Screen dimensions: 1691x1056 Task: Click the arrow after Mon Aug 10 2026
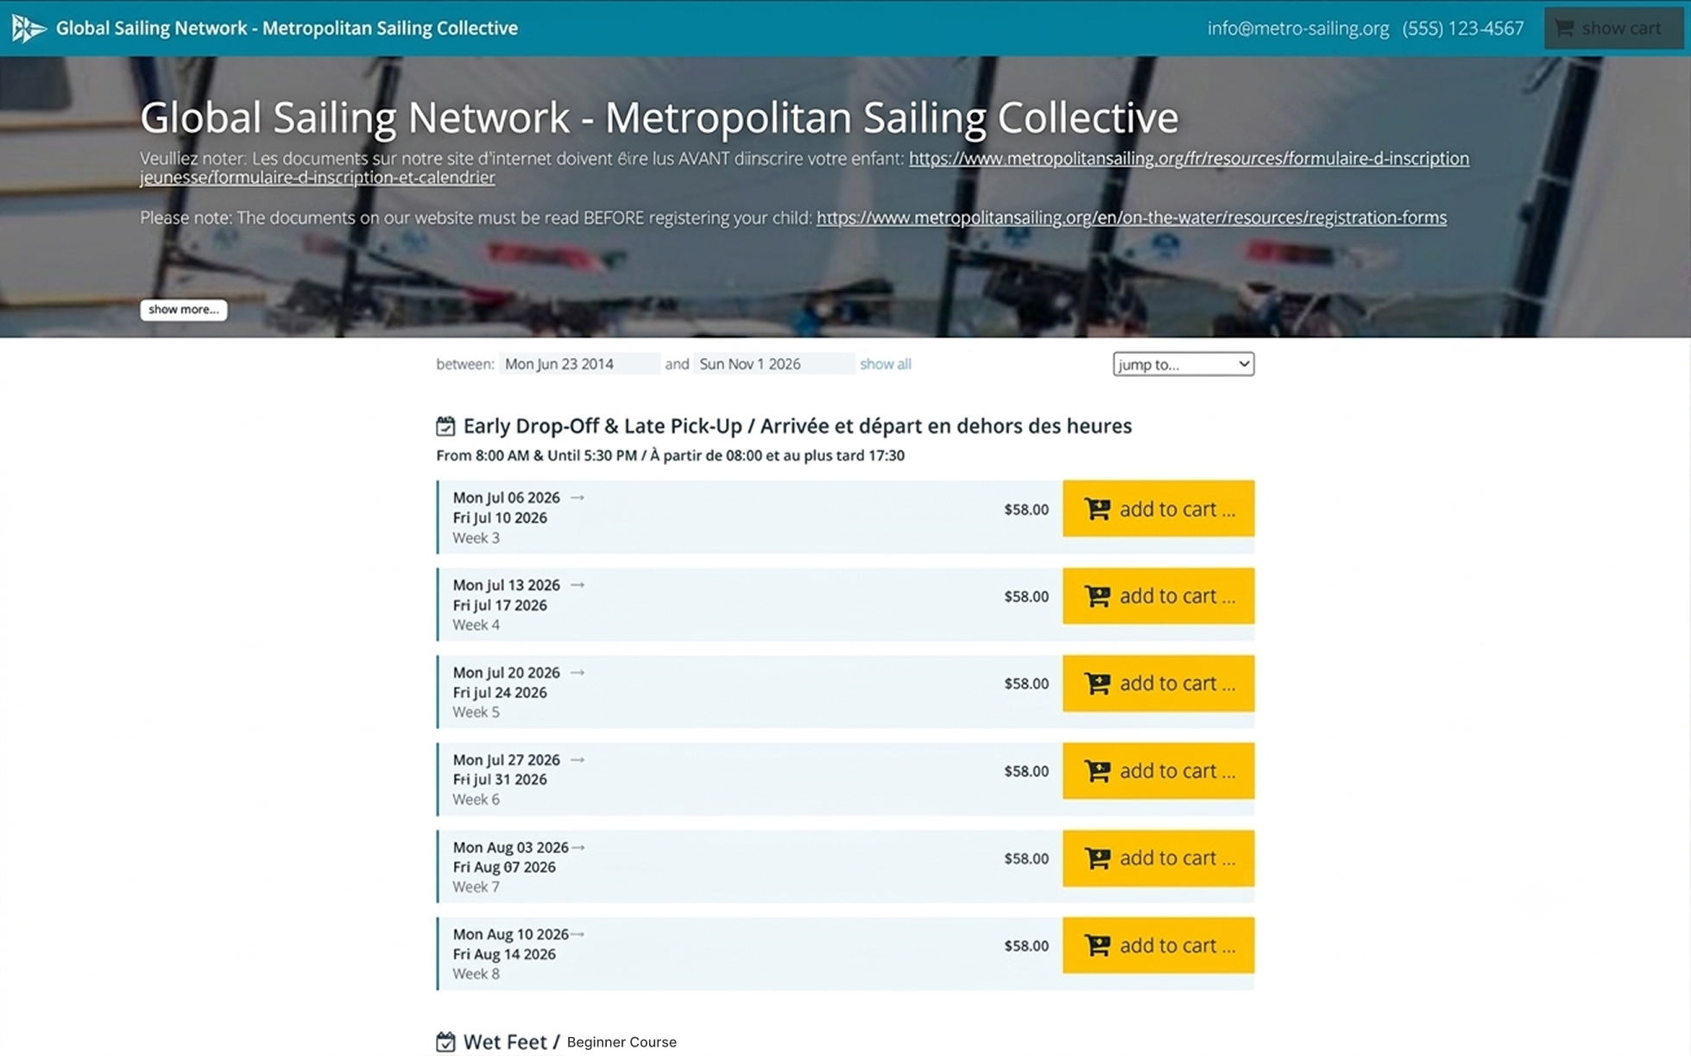[578, 934]
